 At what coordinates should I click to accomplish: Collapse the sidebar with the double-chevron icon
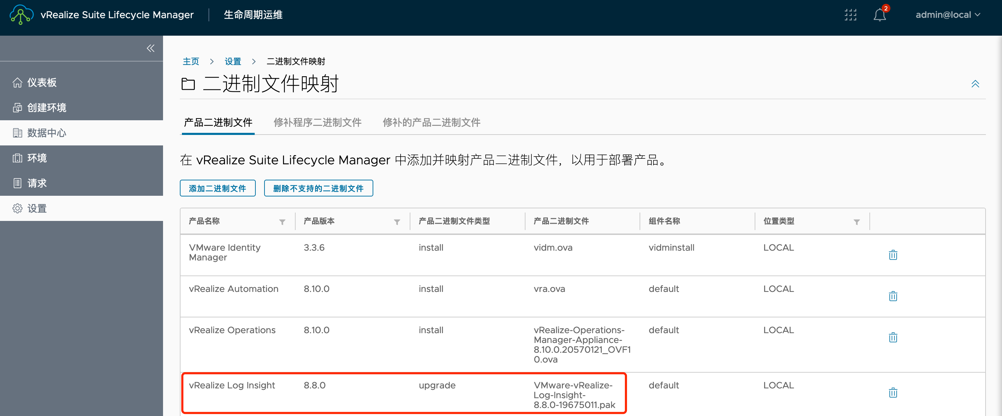click(150, 48)
